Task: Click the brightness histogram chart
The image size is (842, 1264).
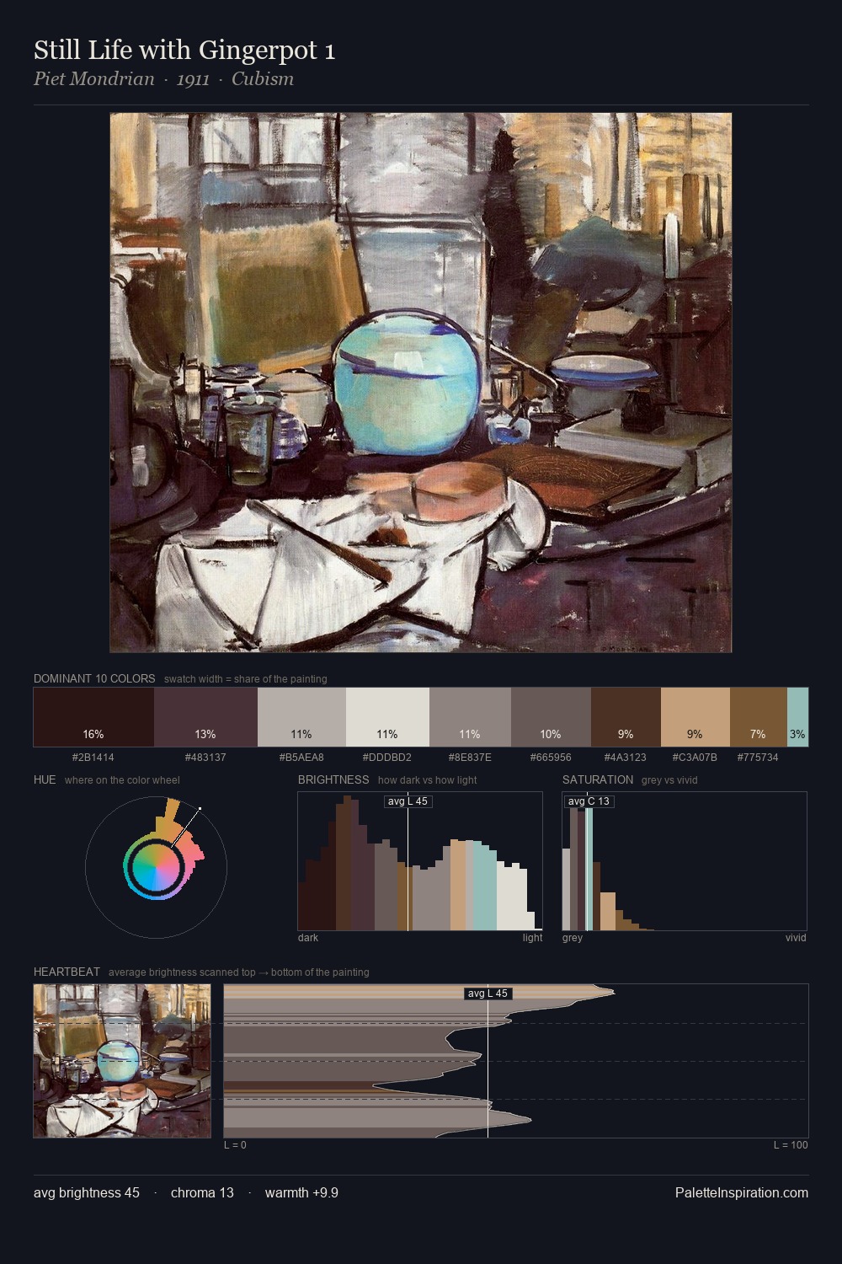Action: click(x=420, y=861)
